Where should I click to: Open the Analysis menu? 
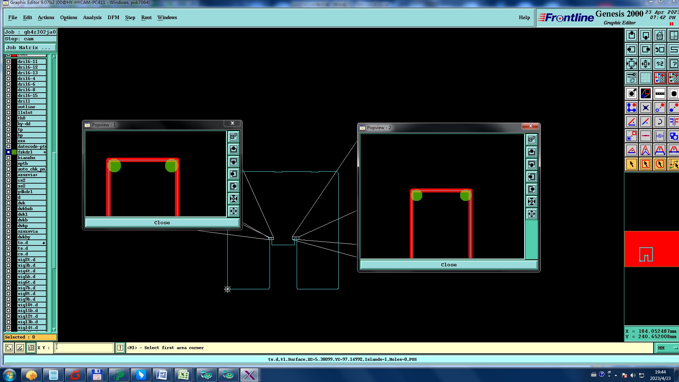point(92,18)
